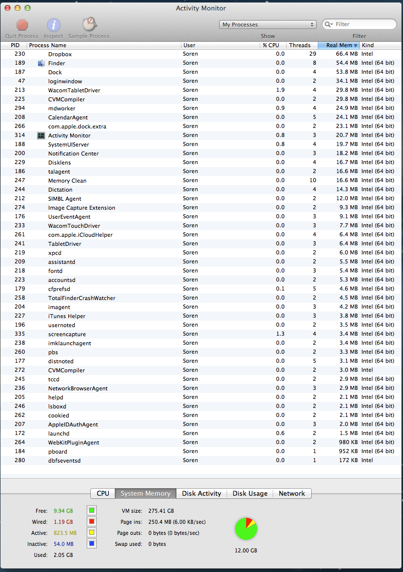Click the Finder process icon
Image resolution: width=403 pixels, height=572 pixels.
(x=41, y=63)
